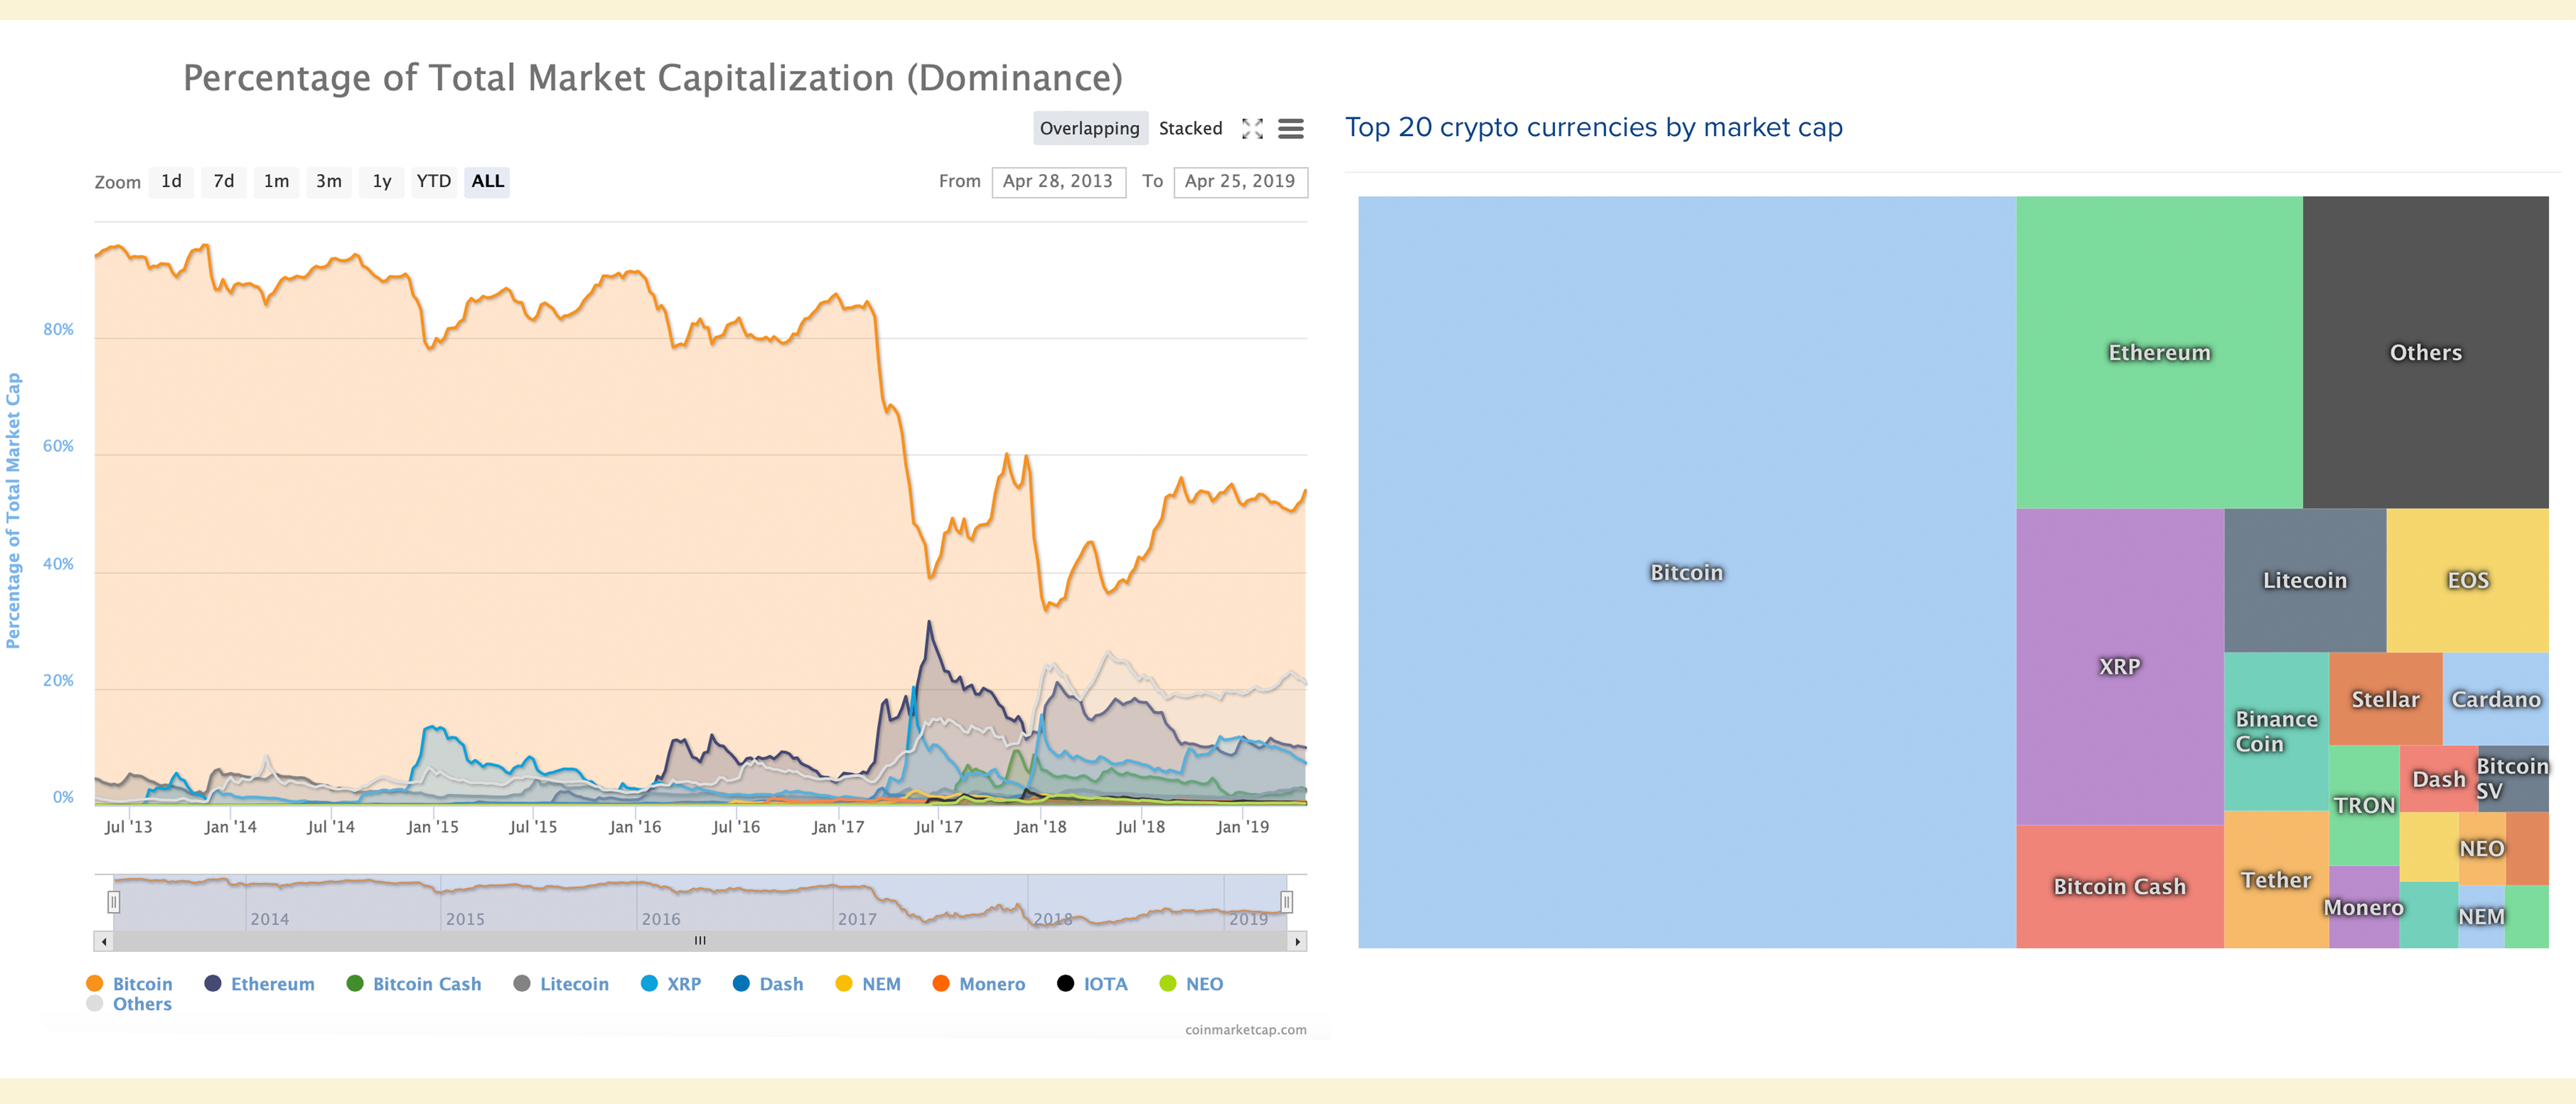Select the ALL zoom range
The width and height of the screenshot is (2576, 1104).
487,182
